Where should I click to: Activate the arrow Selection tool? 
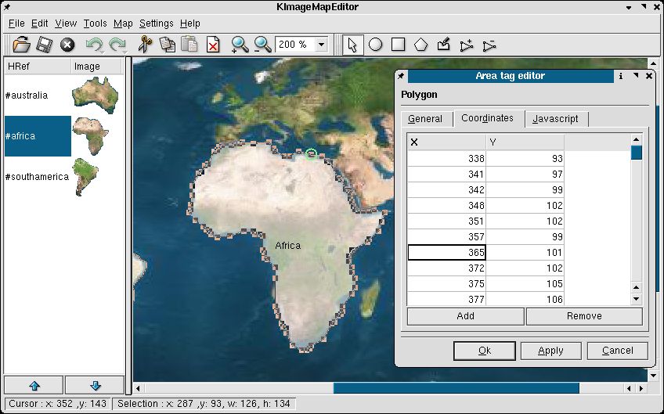click(x=352, y=45)
